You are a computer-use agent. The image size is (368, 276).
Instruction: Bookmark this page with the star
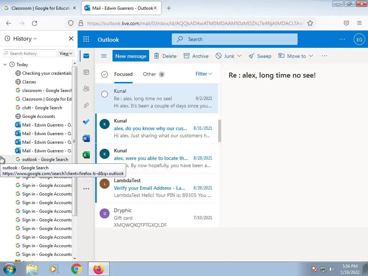(x=310, y=23)
